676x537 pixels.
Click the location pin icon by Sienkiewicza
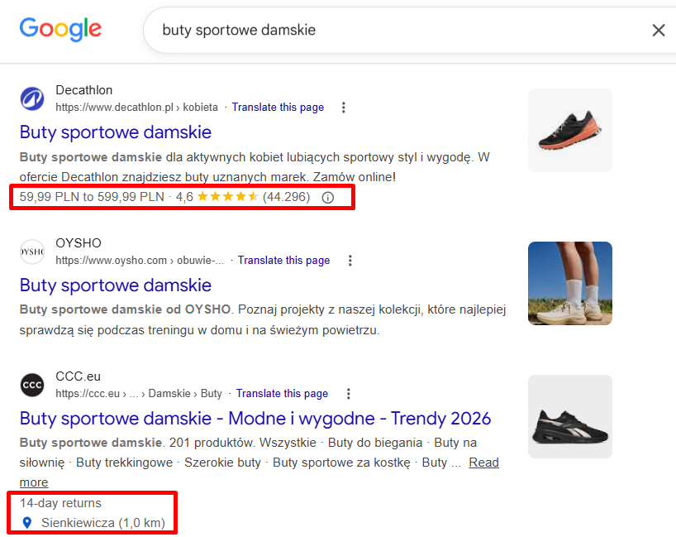coord(27,523)
